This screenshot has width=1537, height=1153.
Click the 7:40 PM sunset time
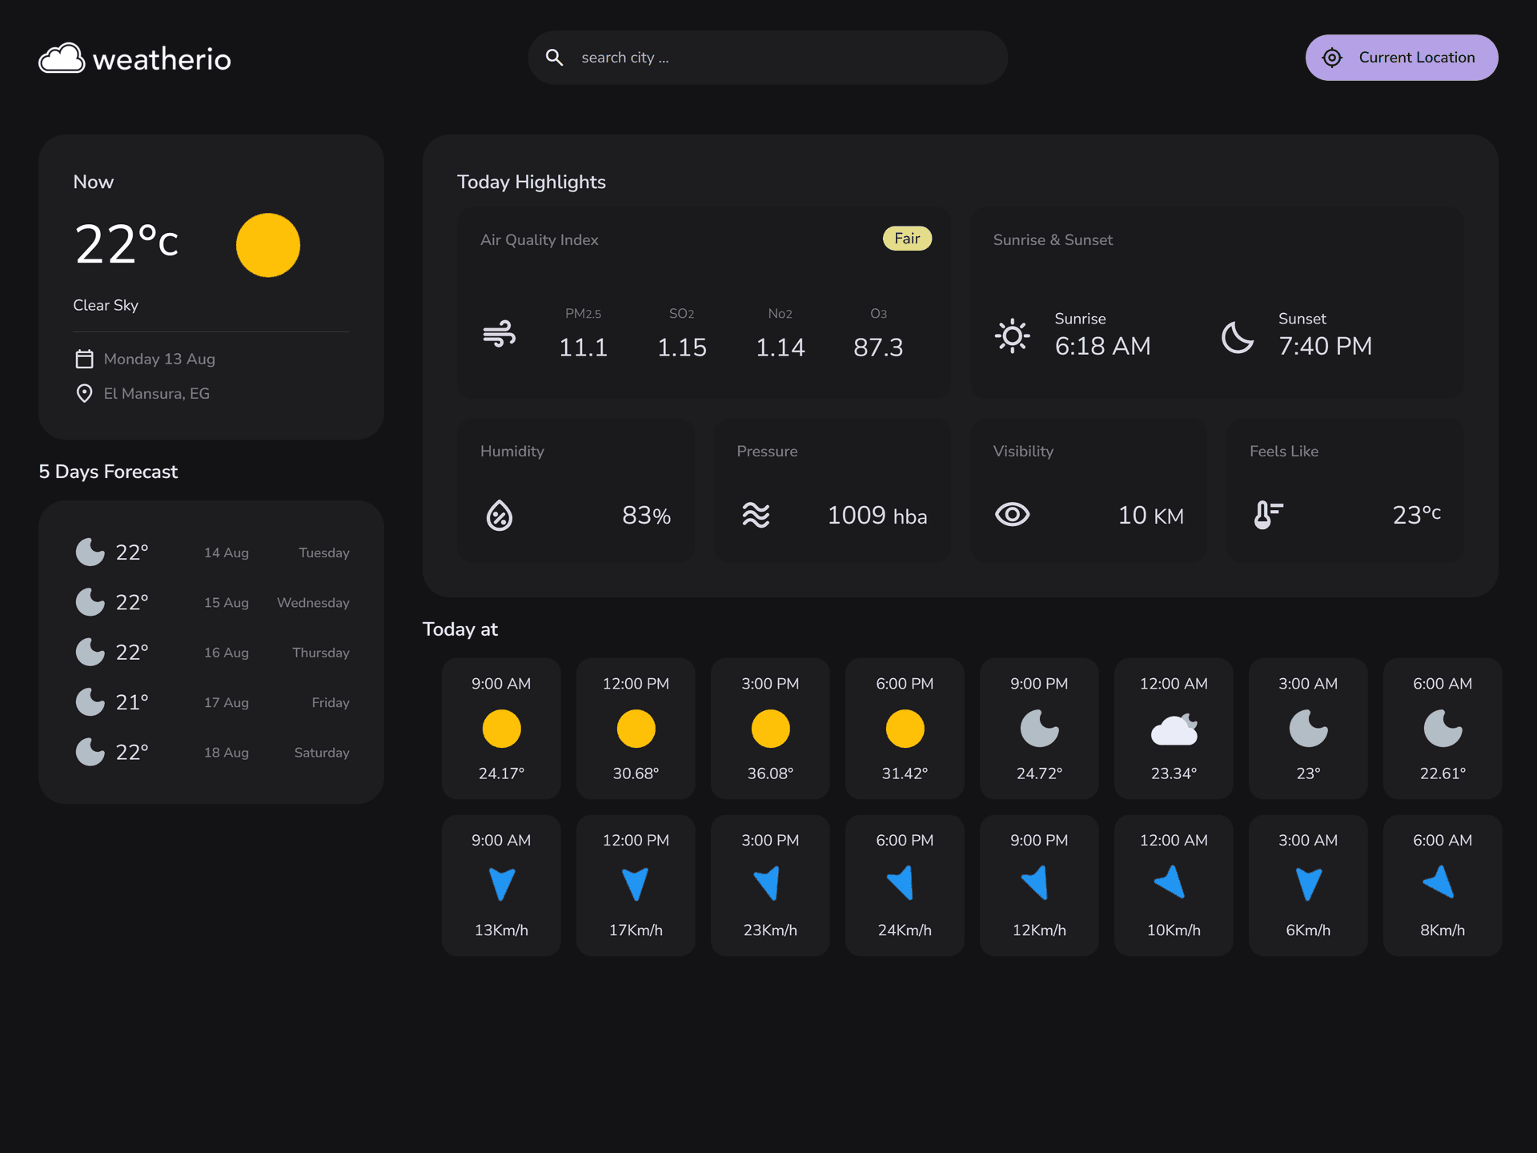tap(1325, 346)
